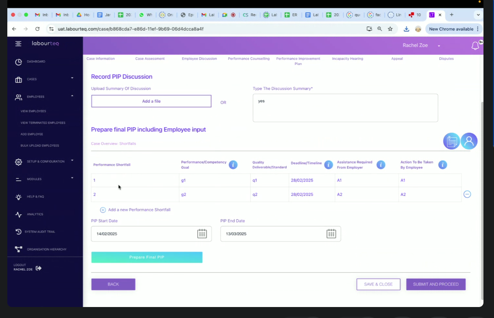Click the BACK button

coord(114,284)
